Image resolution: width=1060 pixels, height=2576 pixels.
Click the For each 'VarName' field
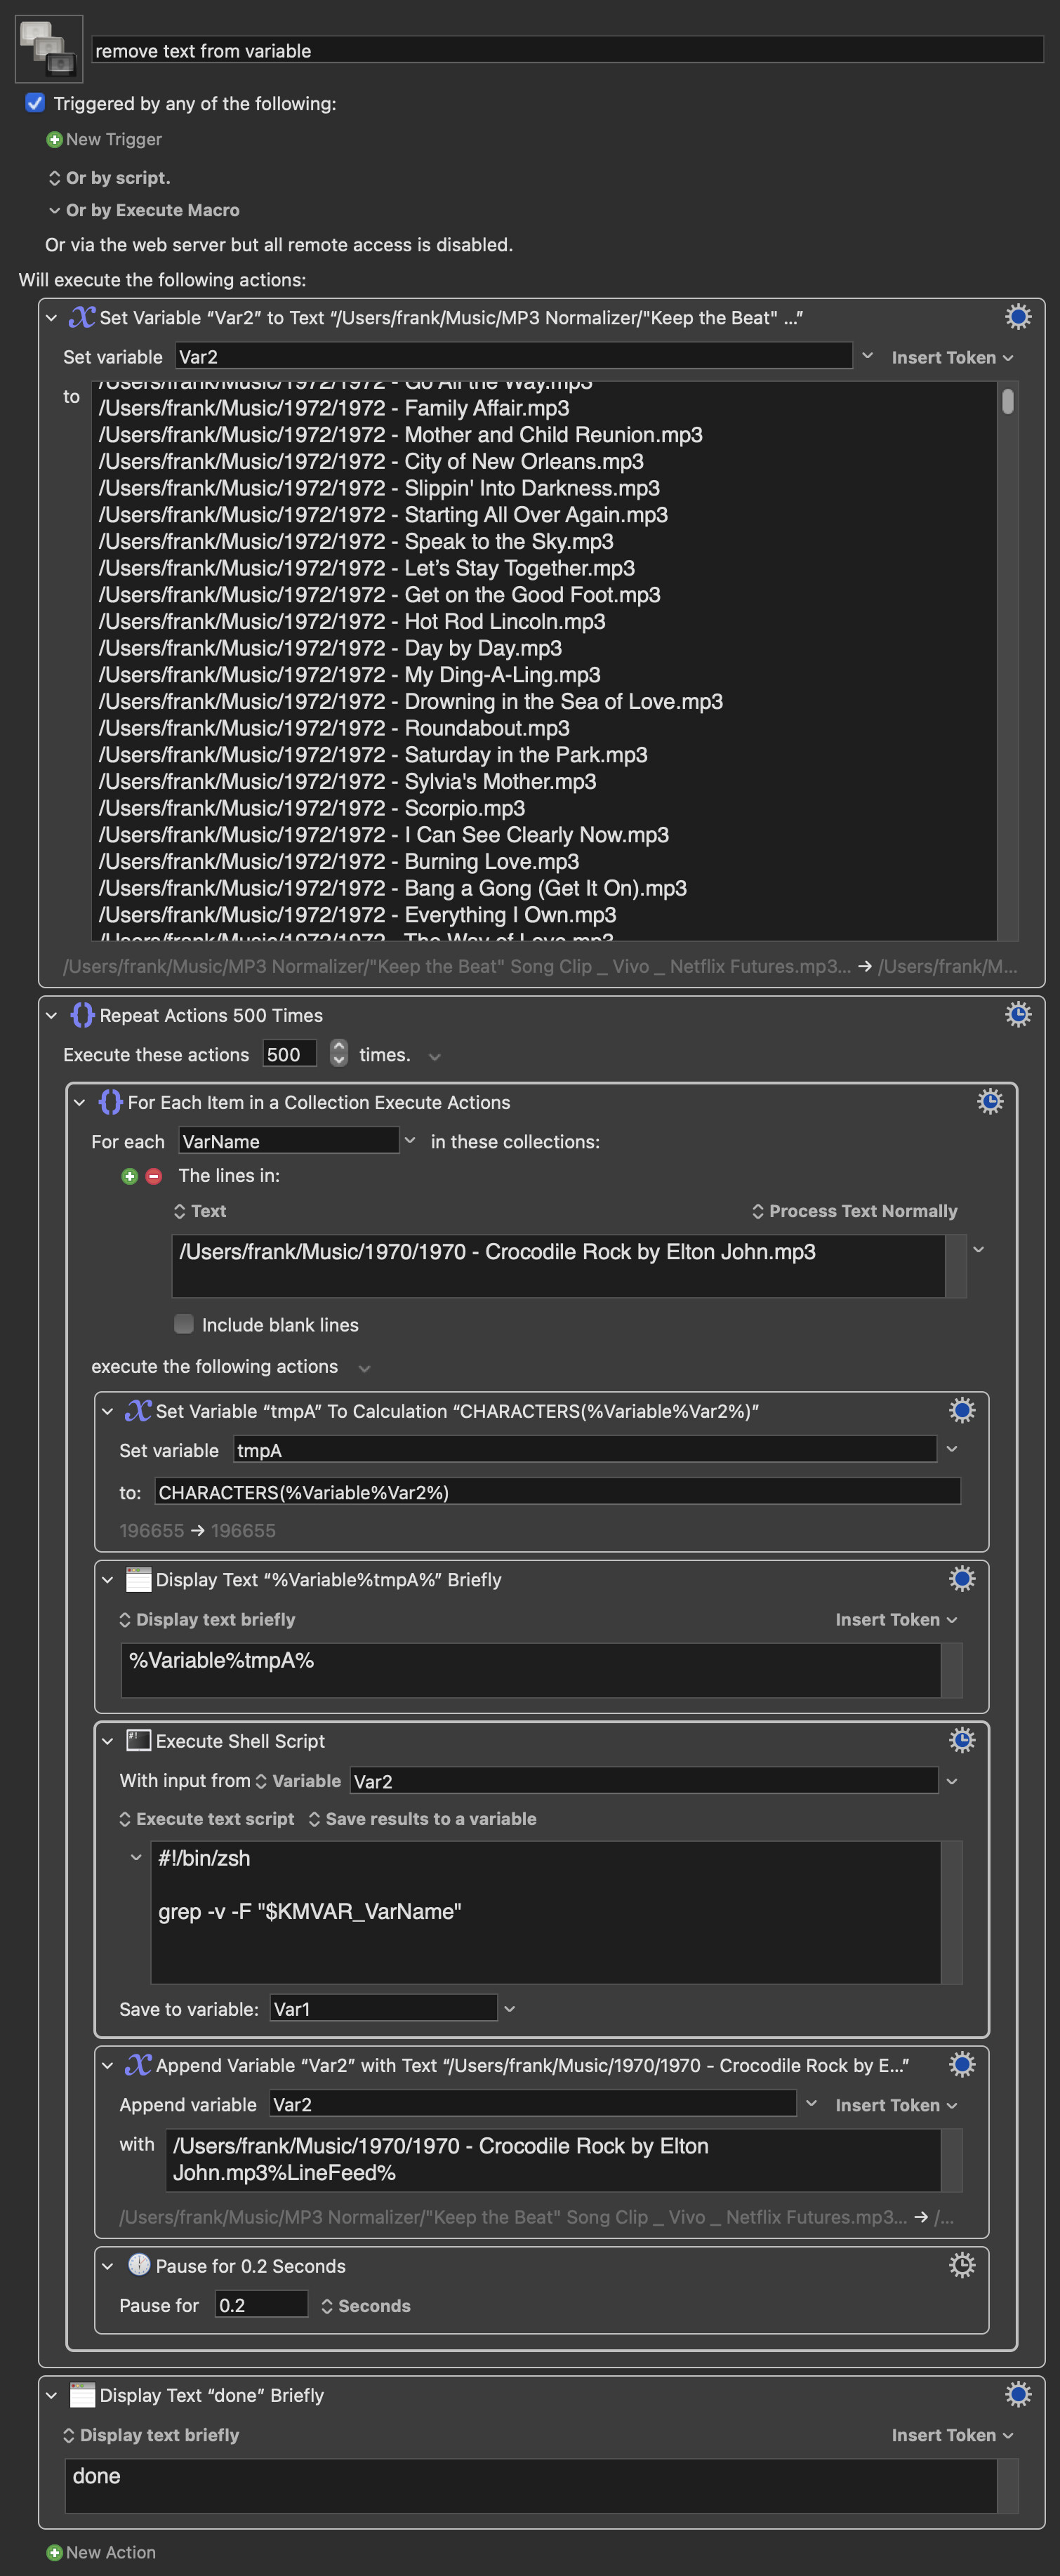tap(289, 1141)
